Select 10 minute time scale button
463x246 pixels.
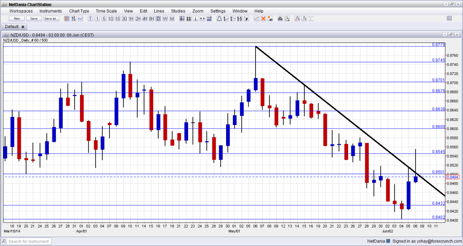click(111, 19)
